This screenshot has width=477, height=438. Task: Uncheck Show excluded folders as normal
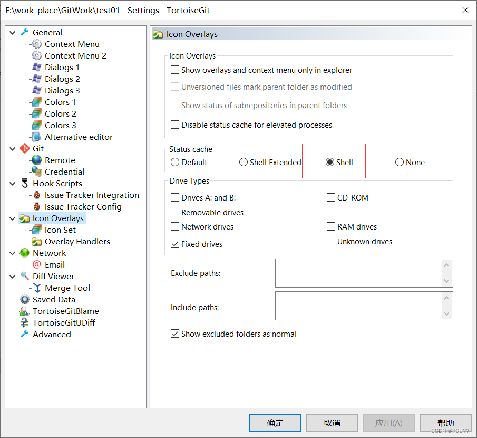pyautogui.click(x=175, y=334)
